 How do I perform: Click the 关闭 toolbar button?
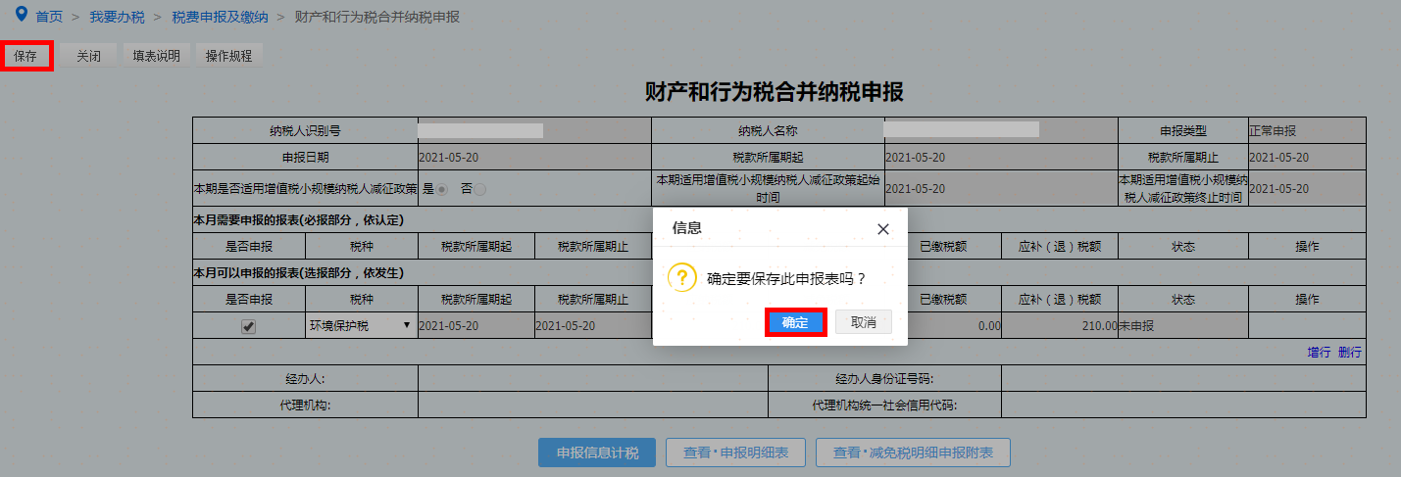[88, 56]
